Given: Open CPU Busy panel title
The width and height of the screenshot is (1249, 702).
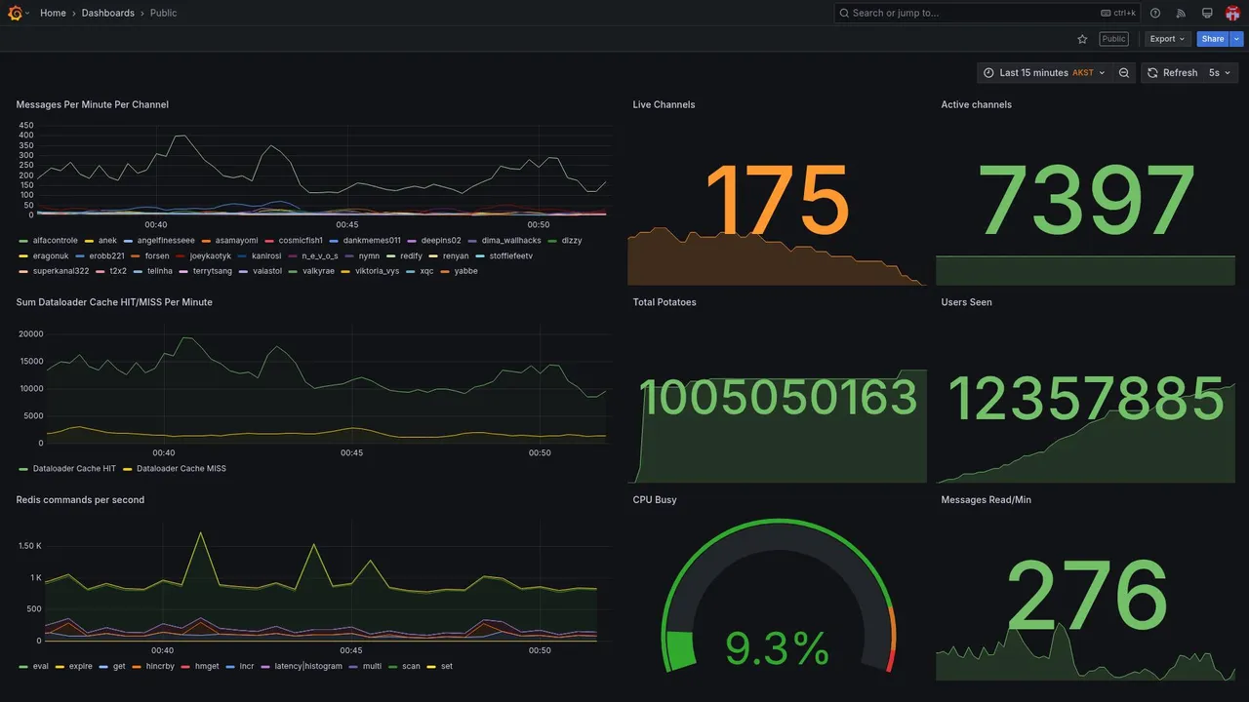Looking at the screenshot, I should pos(655,499).
